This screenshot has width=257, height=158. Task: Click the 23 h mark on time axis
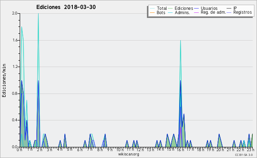(x=250, y=150)
